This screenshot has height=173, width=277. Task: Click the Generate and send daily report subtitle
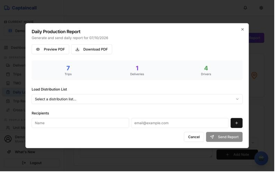71,38
